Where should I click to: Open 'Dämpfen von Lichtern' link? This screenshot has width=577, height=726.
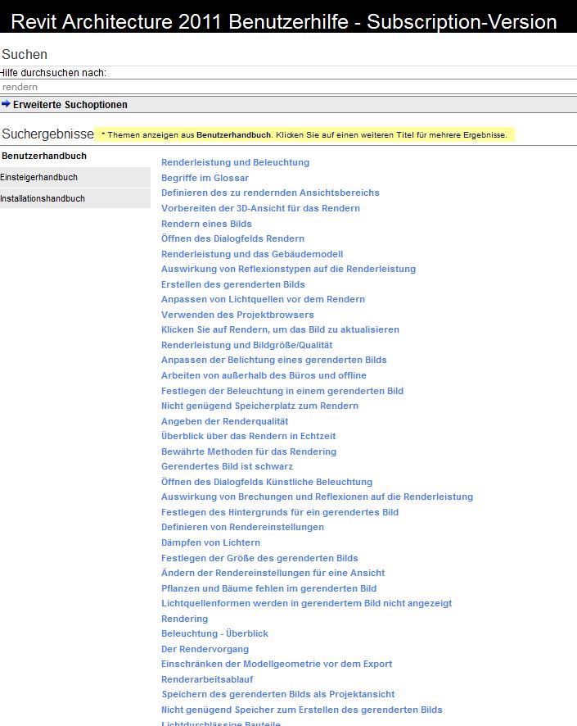(x=210, y=542)
